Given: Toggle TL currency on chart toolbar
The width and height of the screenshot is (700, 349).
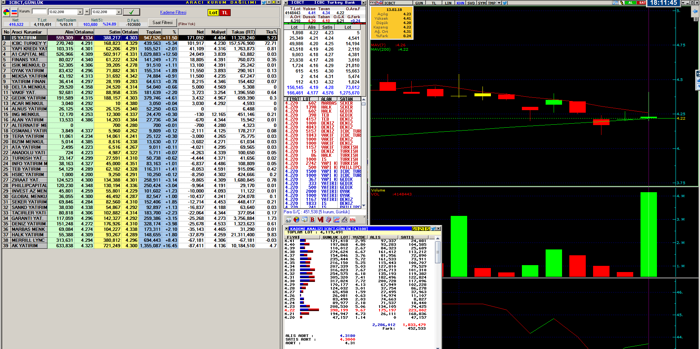Looking at the screenshot, I should [434, 3].
